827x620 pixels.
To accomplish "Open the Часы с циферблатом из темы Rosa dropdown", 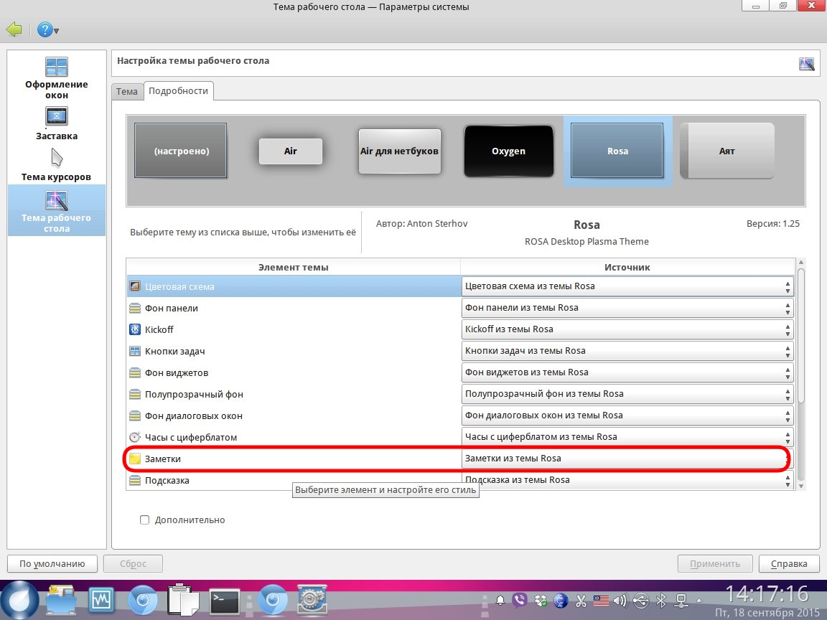I will click(x=627, y=438).
